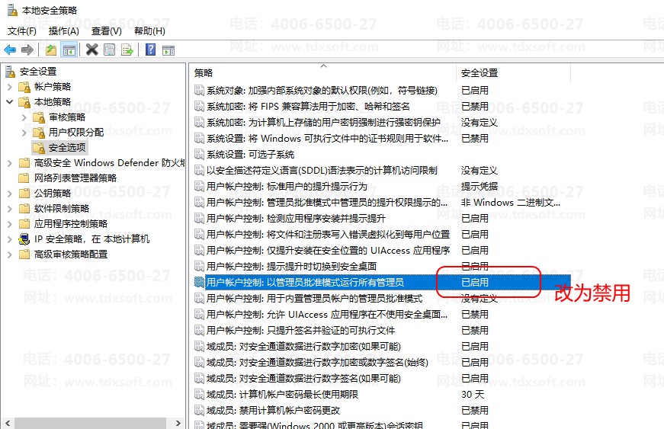664x429 pixels.
Task: Expand the 审核策略 tree node
Action: point(24,117)
